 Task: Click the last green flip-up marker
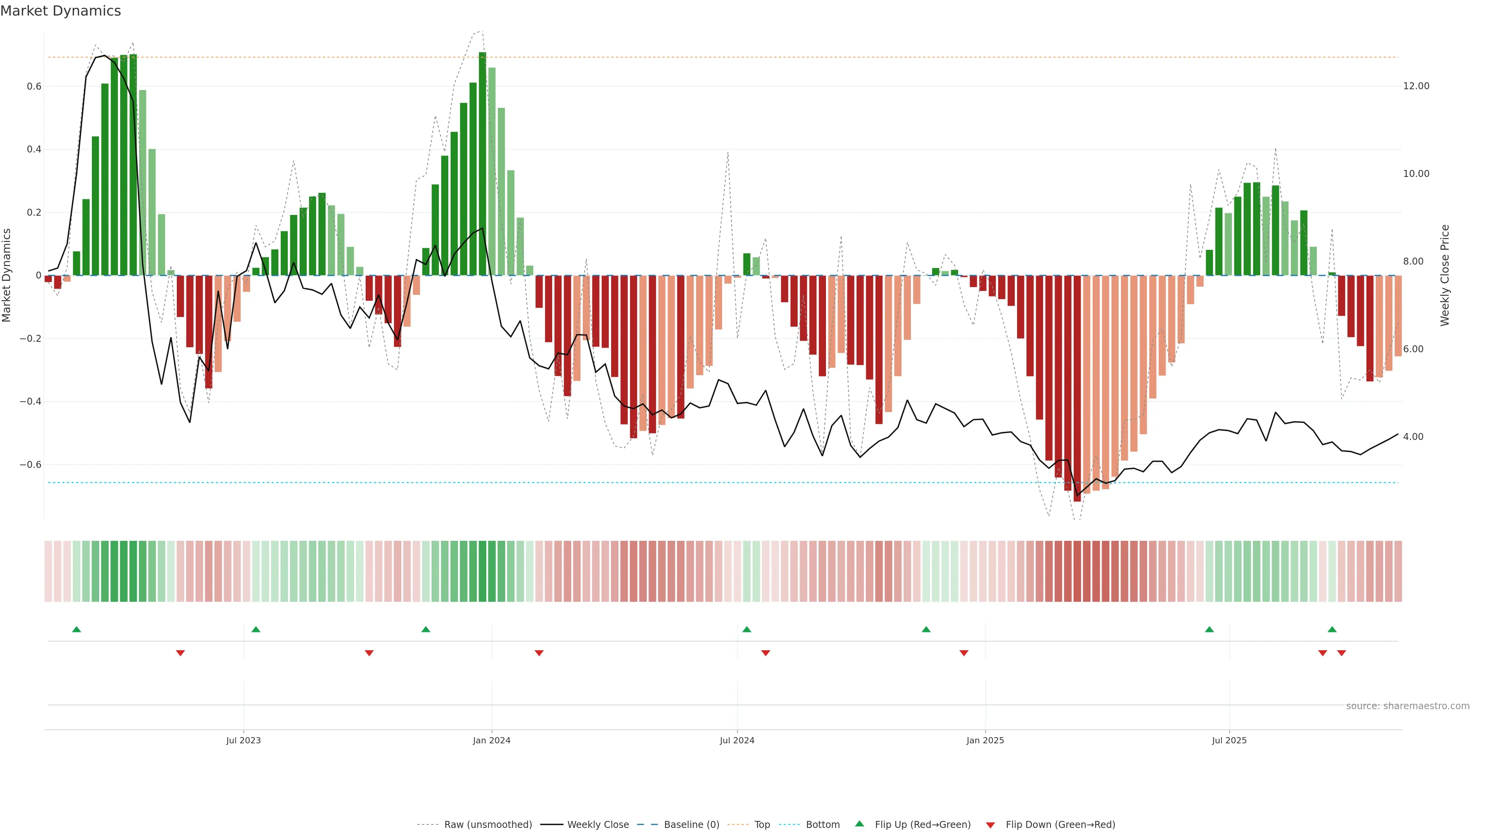tap(1332, 629)
